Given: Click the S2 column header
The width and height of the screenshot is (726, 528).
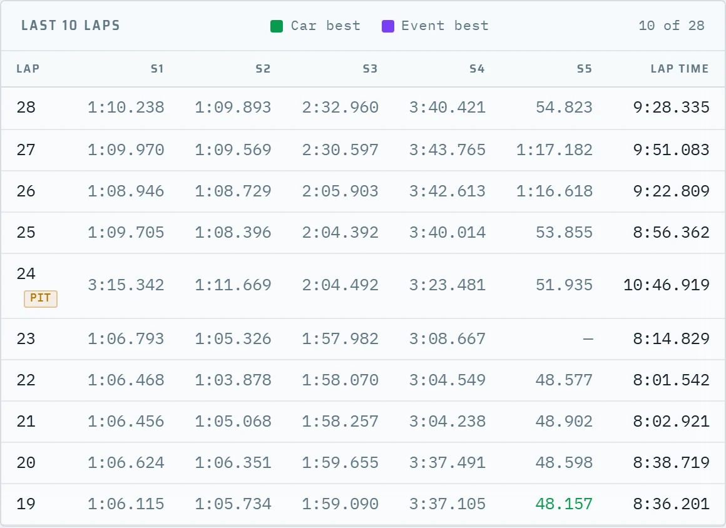Looking at the screenshot, I should pyautogui.click(x=263, y=69).
